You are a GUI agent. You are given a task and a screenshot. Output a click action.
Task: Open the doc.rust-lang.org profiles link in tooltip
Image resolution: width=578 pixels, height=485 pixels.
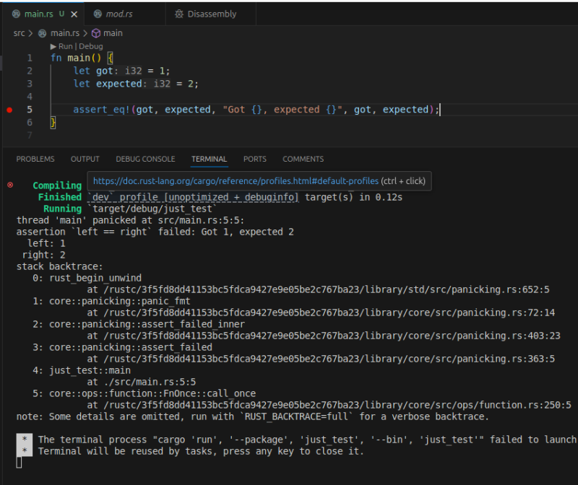pos(236,181)
